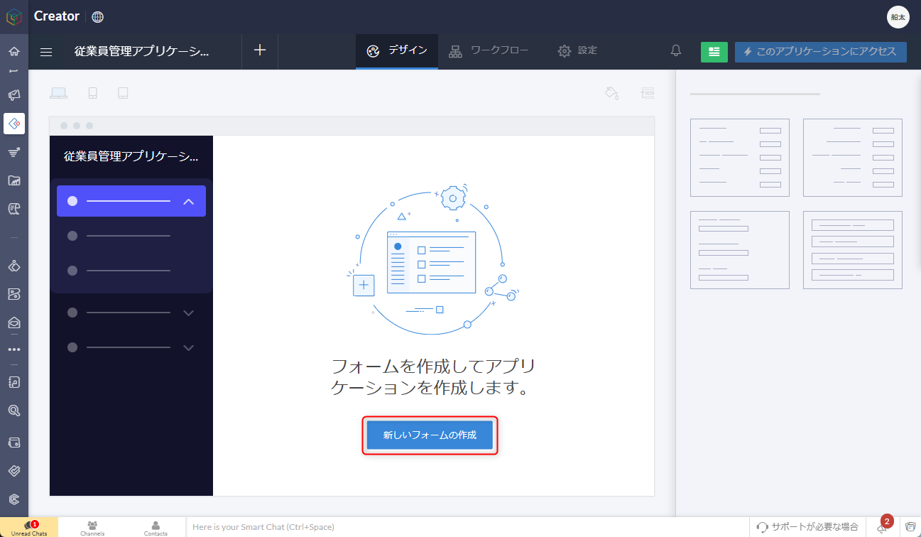Click このアプリケーションにアクセス button
Image resolution: width=921 pixels, height=537 pixels.
(x=820, y=52)
